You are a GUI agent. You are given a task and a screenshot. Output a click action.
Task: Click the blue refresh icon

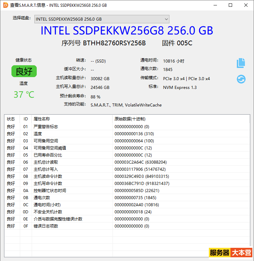(x=241, y=79)
